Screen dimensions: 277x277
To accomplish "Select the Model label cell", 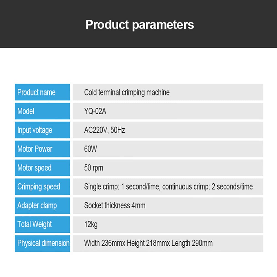I will tap(42, 111).
